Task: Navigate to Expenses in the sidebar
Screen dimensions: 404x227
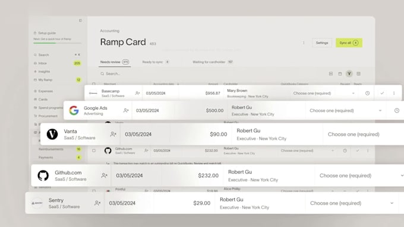Action: pyautogui.click(x=43, y=91)
